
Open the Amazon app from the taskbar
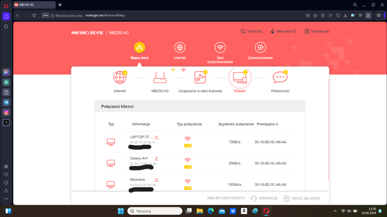point(244,211)
